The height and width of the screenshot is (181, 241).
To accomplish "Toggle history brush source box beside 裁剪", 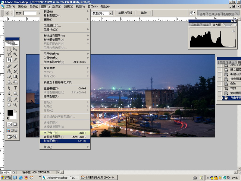I will pyautogui.click(x=220, y=88).
